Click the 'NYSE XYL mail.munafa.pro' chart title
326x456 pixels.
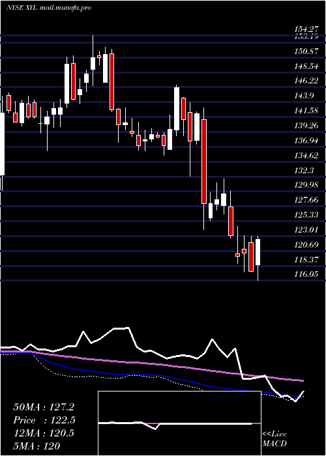(x=49, y=8)
